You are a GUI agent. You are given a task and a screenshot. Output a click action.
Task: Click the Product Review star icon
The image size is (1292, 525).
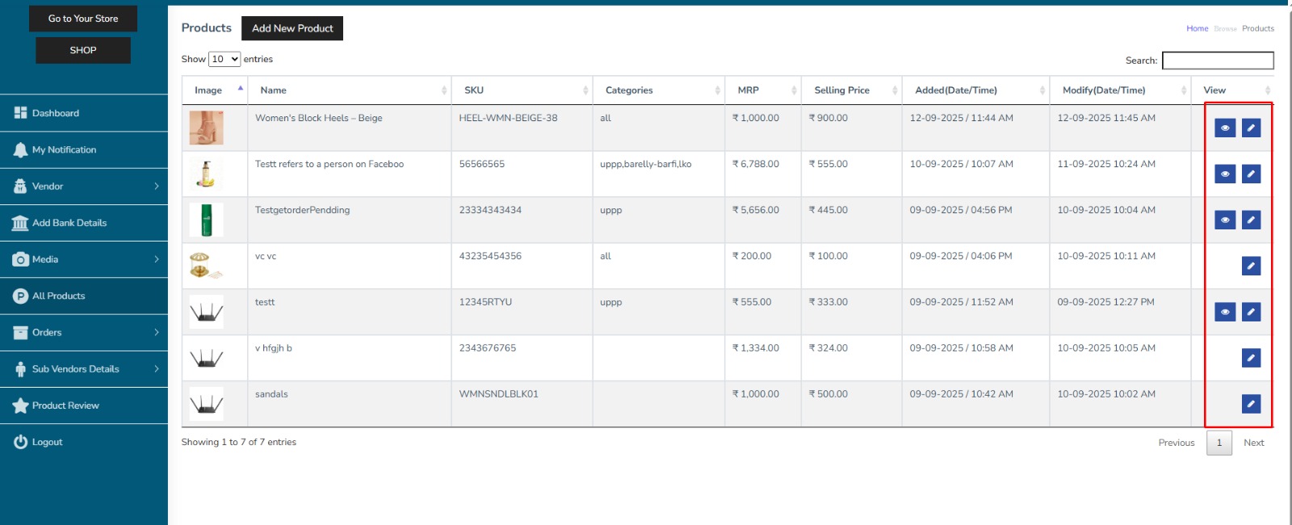pyautogui.click(x=20, y=405)
